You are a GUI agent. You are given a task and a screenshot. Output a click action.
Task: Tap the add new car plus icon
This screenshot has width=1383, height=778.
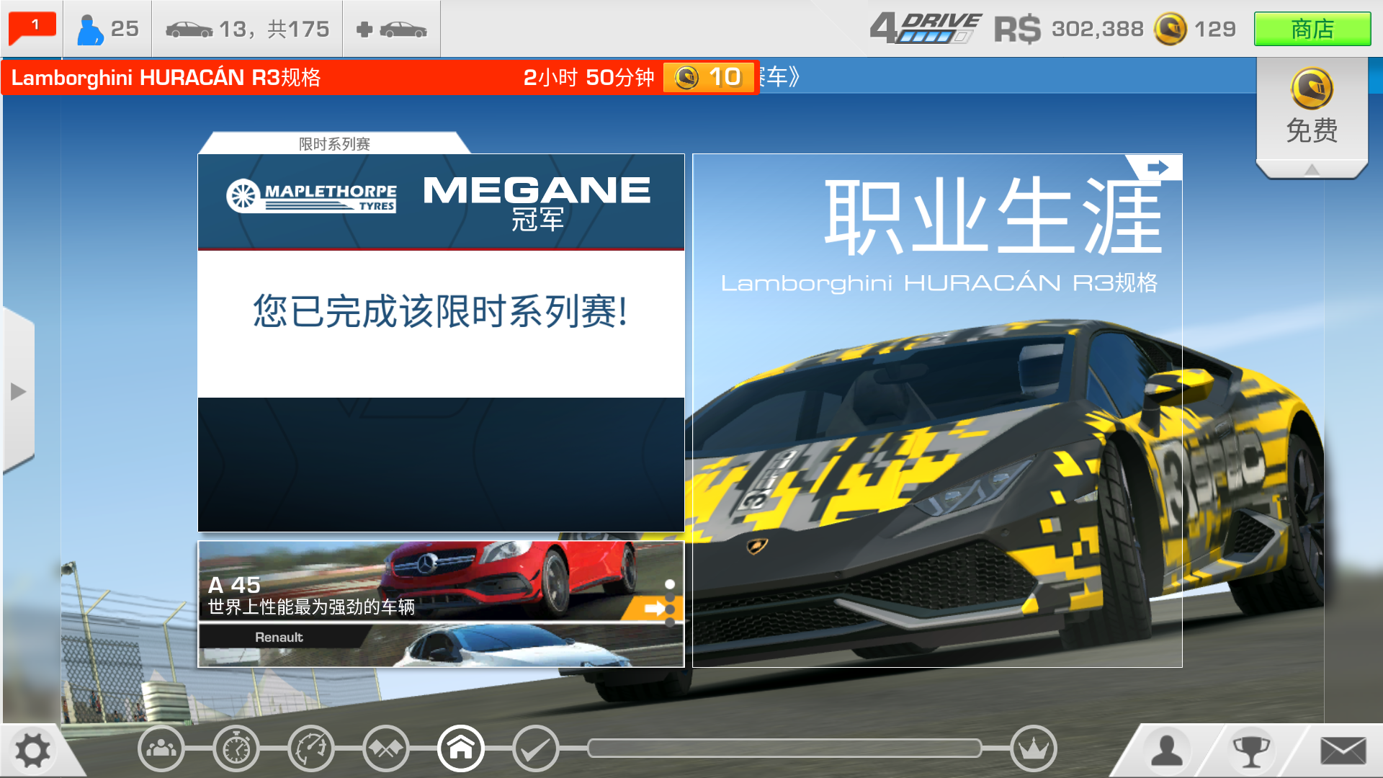coord(392,29)
